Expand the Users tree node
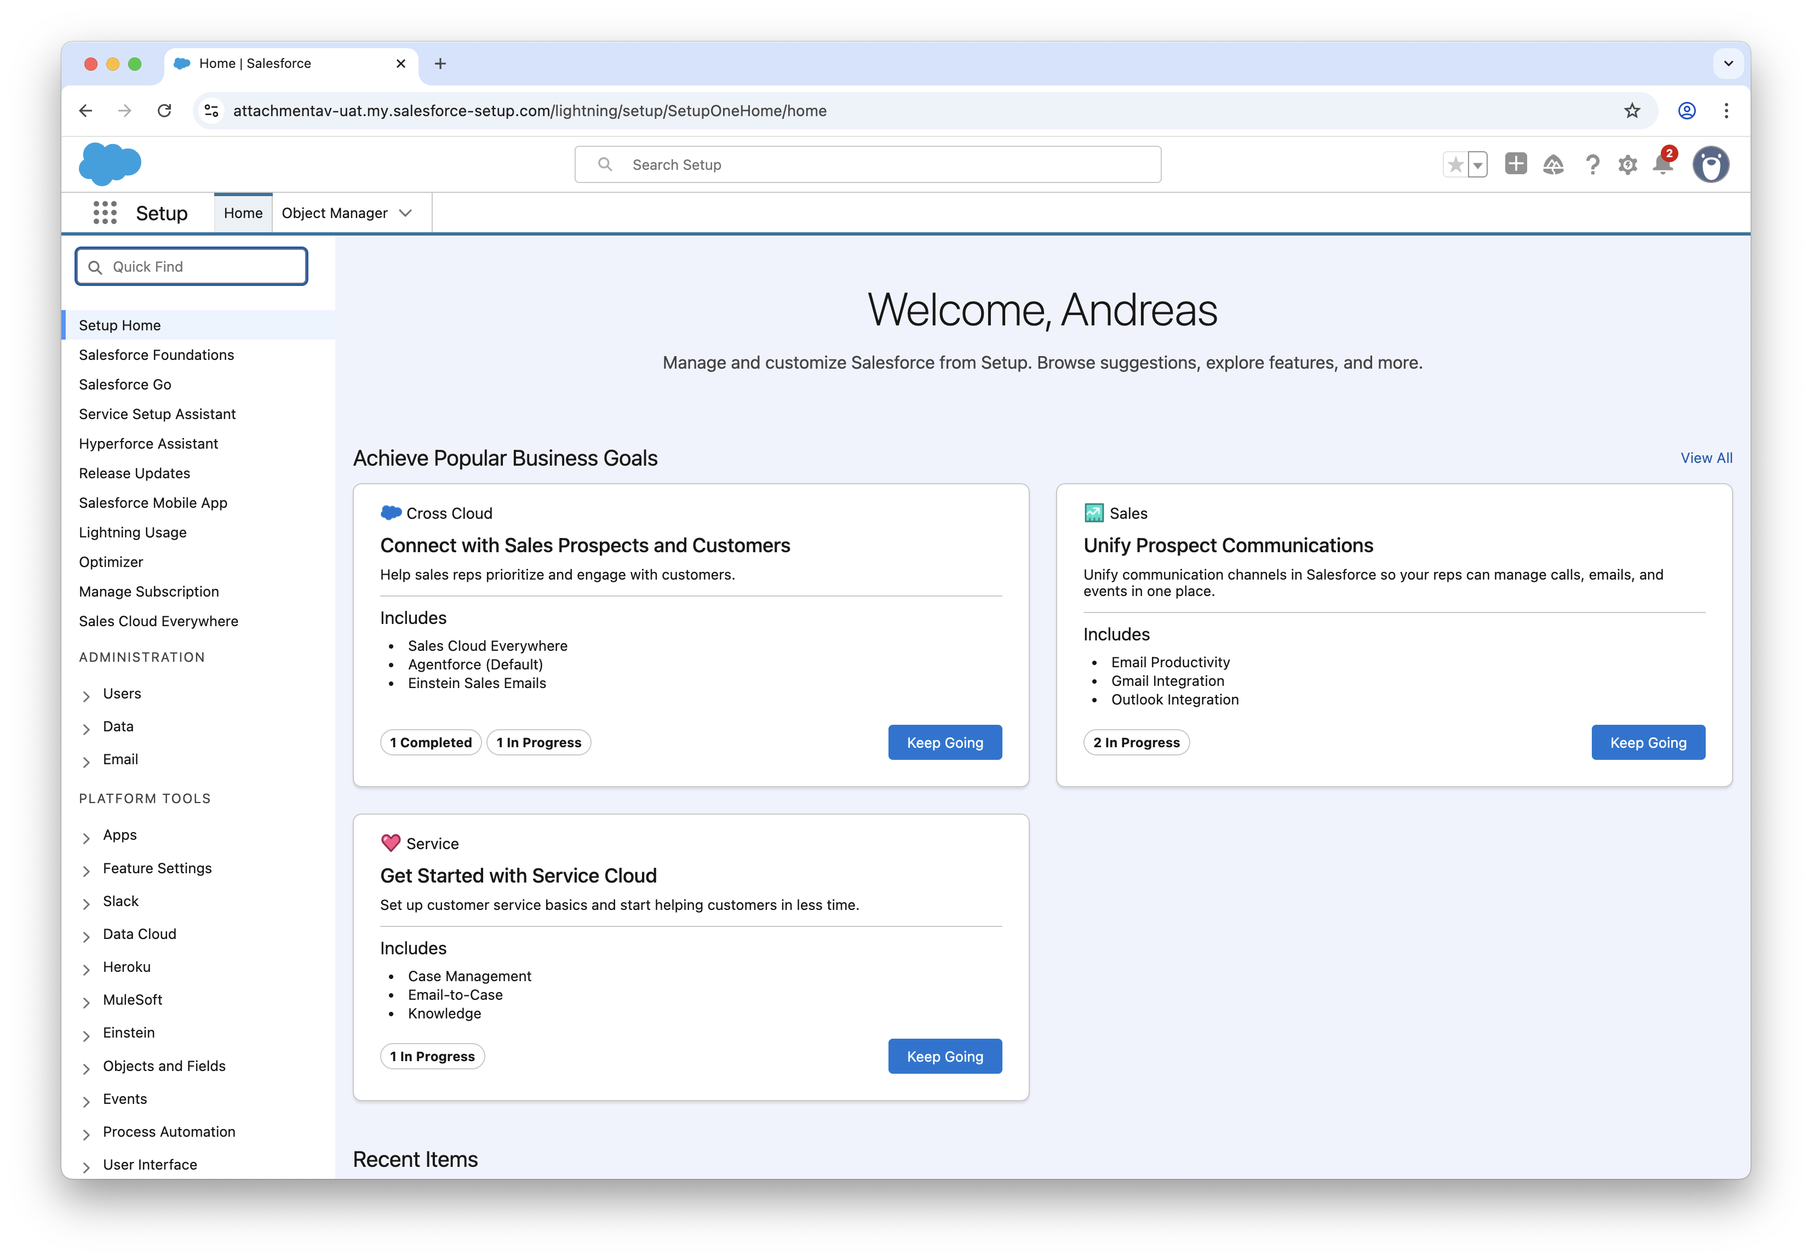 tap(86, 695)
